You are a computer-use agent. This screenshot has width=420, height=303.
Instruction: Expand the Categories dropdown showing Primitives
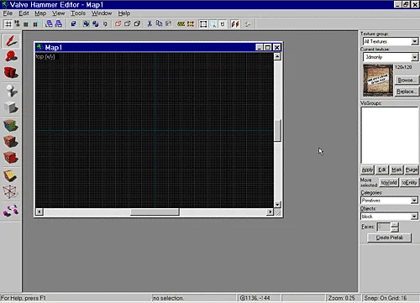[414, 201]
